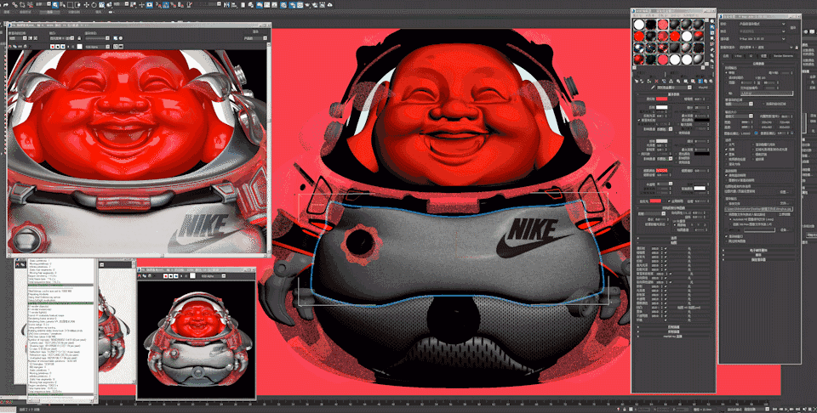Image resolution: width=817 pixels, height=413 pixels.
Task: Toggle the Snaps Toggle icon
Action: click(157, 5)
